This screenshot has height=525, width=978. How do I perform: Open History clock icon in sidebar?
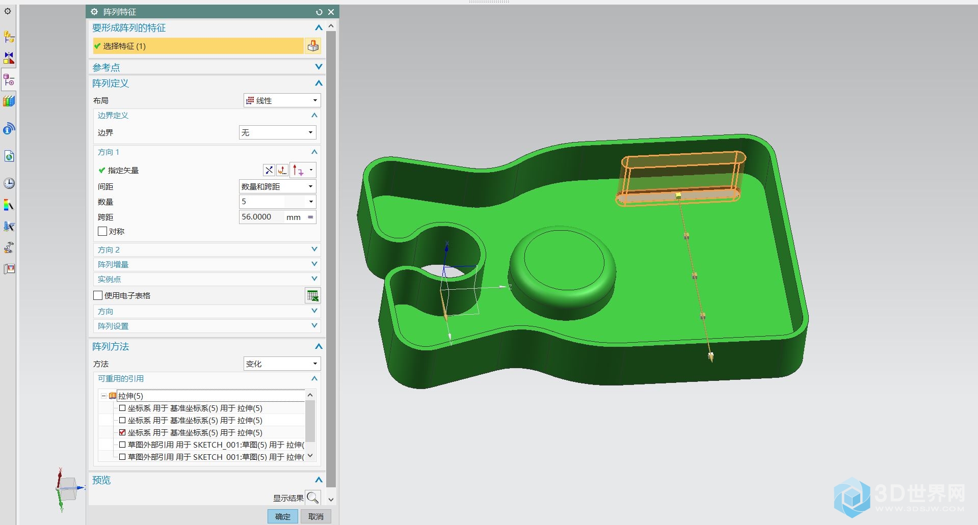coord(9,183)
